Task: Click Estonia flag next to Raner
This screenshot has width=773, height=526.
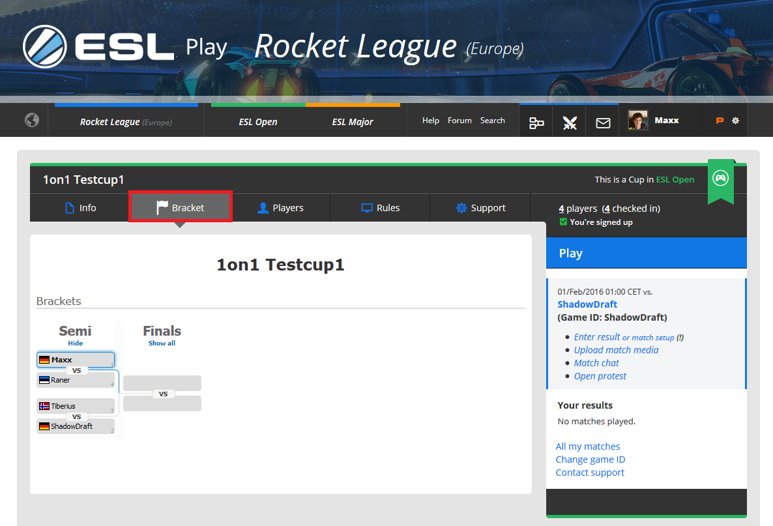Action: (x=44, y=380)
